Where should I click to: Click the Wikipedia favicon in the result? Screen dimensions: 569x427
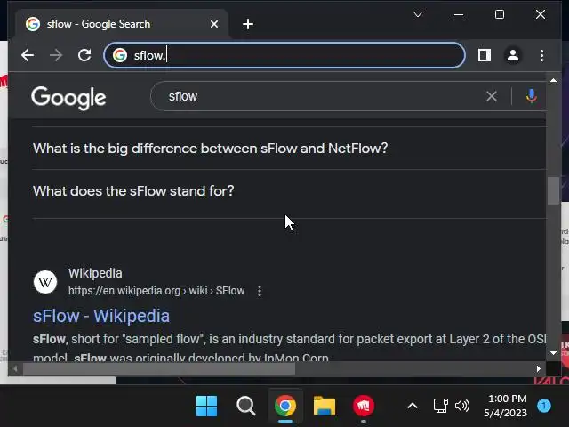tap(45, 282)
